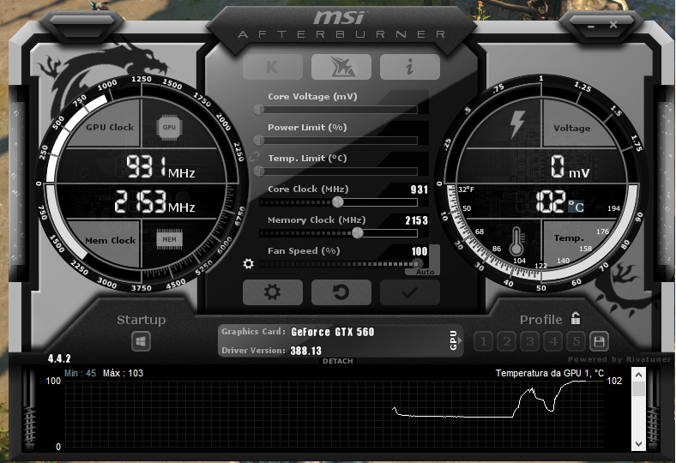Click the lightning bolt voltage icon

tap(517, 124)
